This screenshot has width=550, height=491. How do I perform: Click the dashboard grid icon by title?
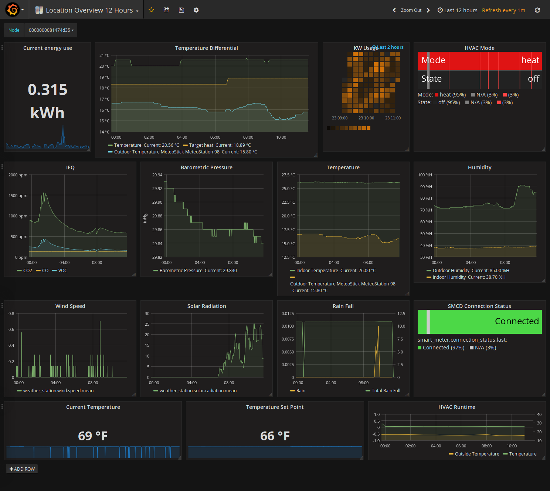[39, 10]
